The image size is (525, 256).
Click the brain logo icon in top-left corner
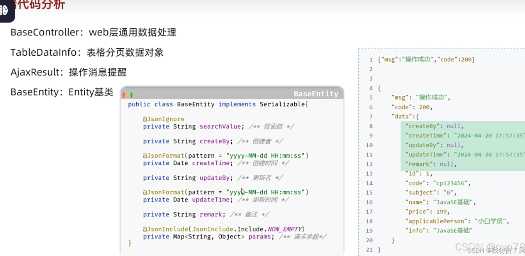point(5,9)
